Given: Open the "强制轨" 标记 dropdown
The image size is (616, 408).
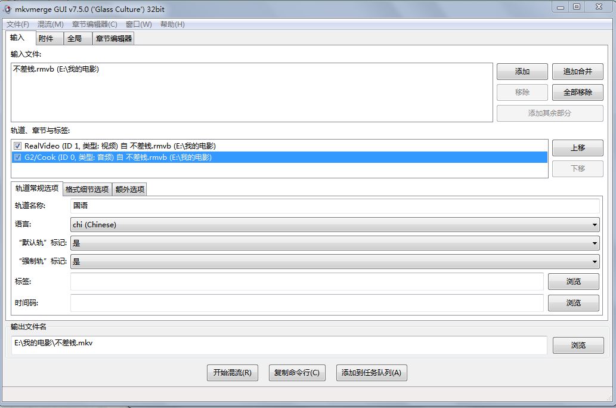Looking at the screenshot, I should 335,261.
